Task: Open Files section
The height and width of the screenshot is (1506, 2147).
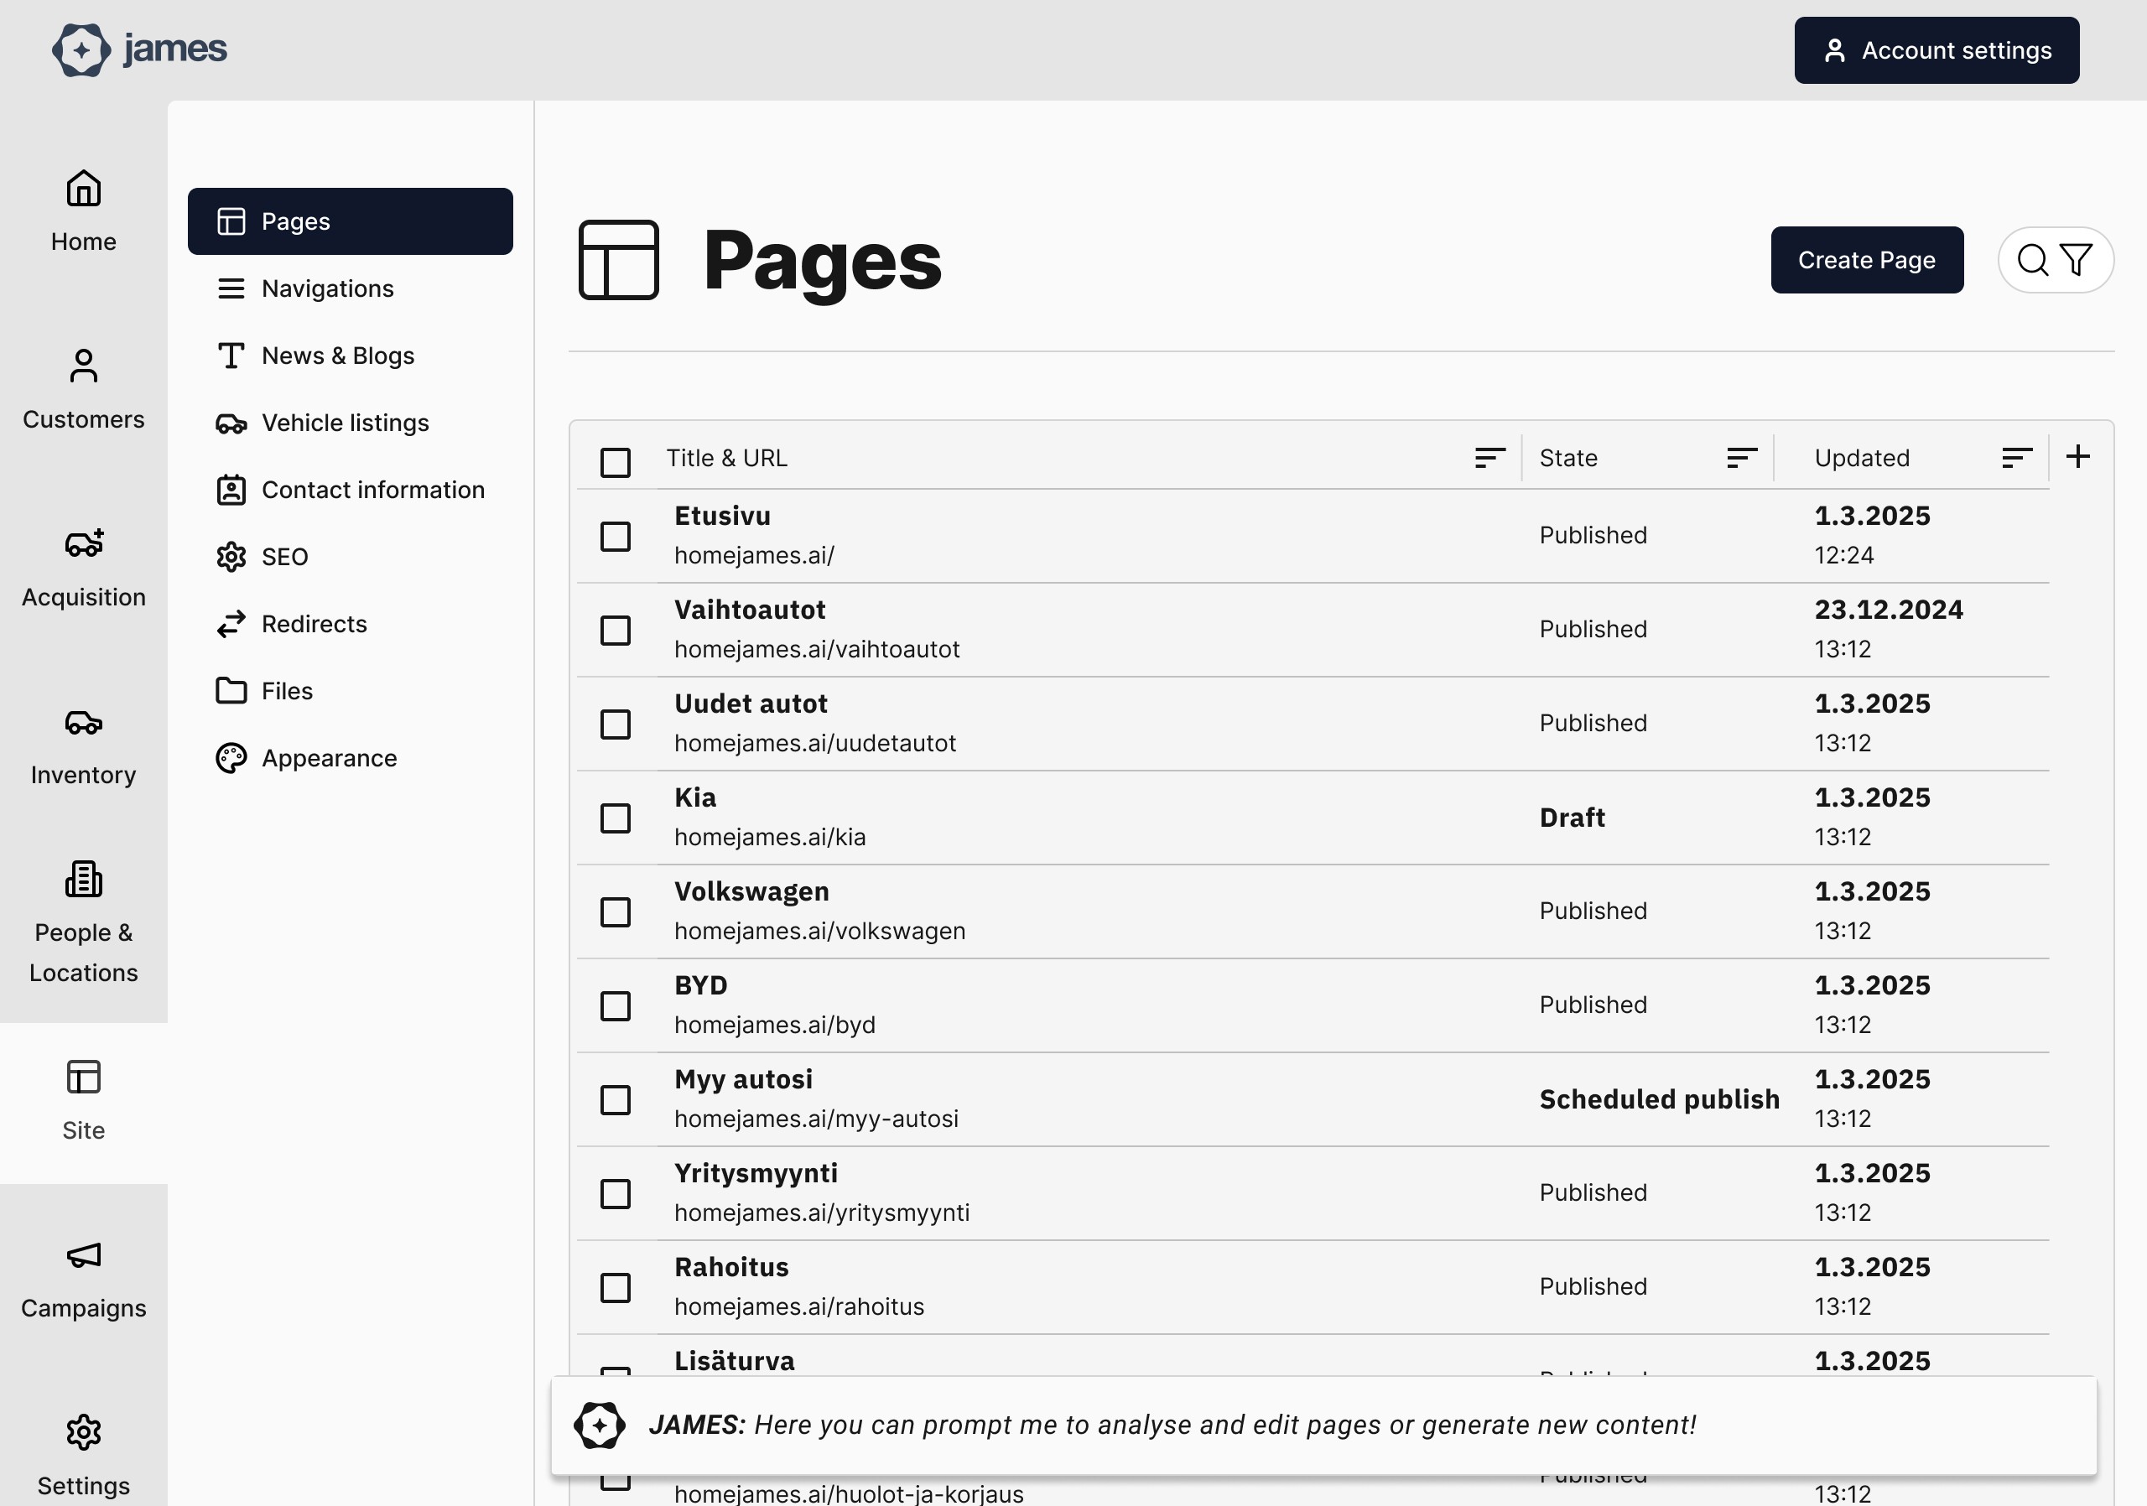Action: click(x=350, y=692)
